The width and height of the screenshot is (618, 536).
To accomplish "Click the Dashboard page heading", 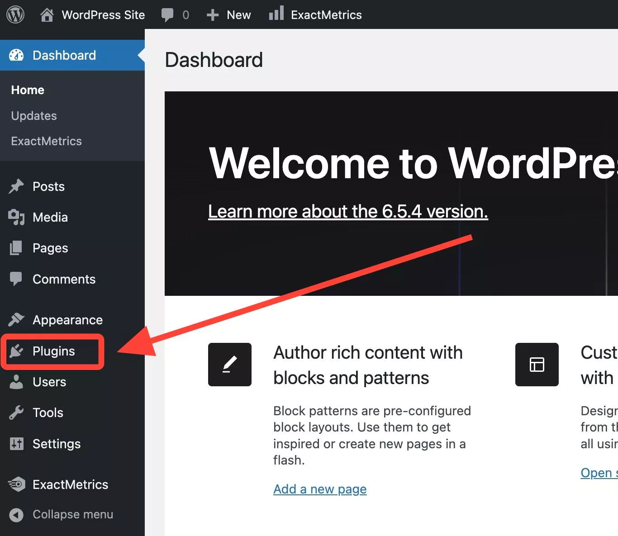I will (214, 60).
